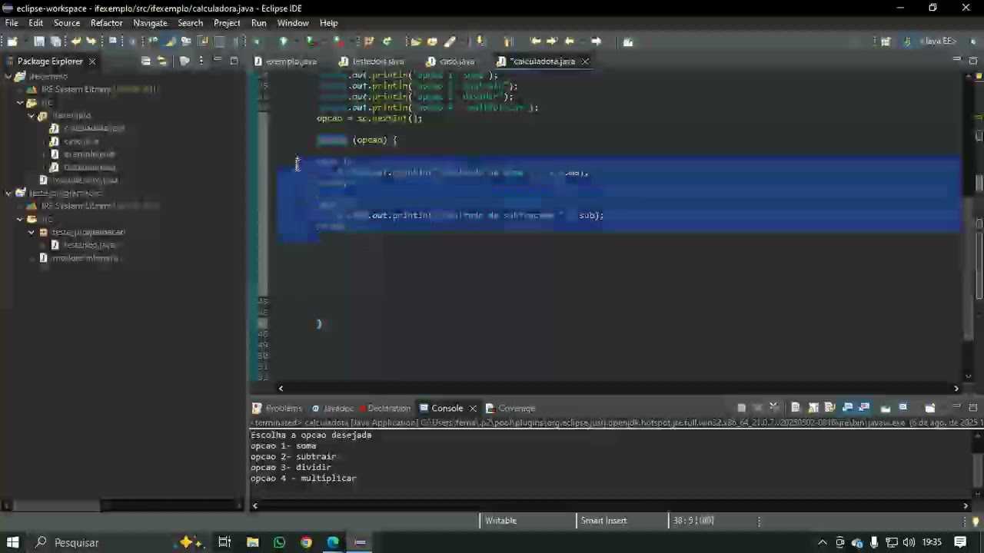Maximize the Package Explorer view

pyautogui.click(x=234, y=61)
